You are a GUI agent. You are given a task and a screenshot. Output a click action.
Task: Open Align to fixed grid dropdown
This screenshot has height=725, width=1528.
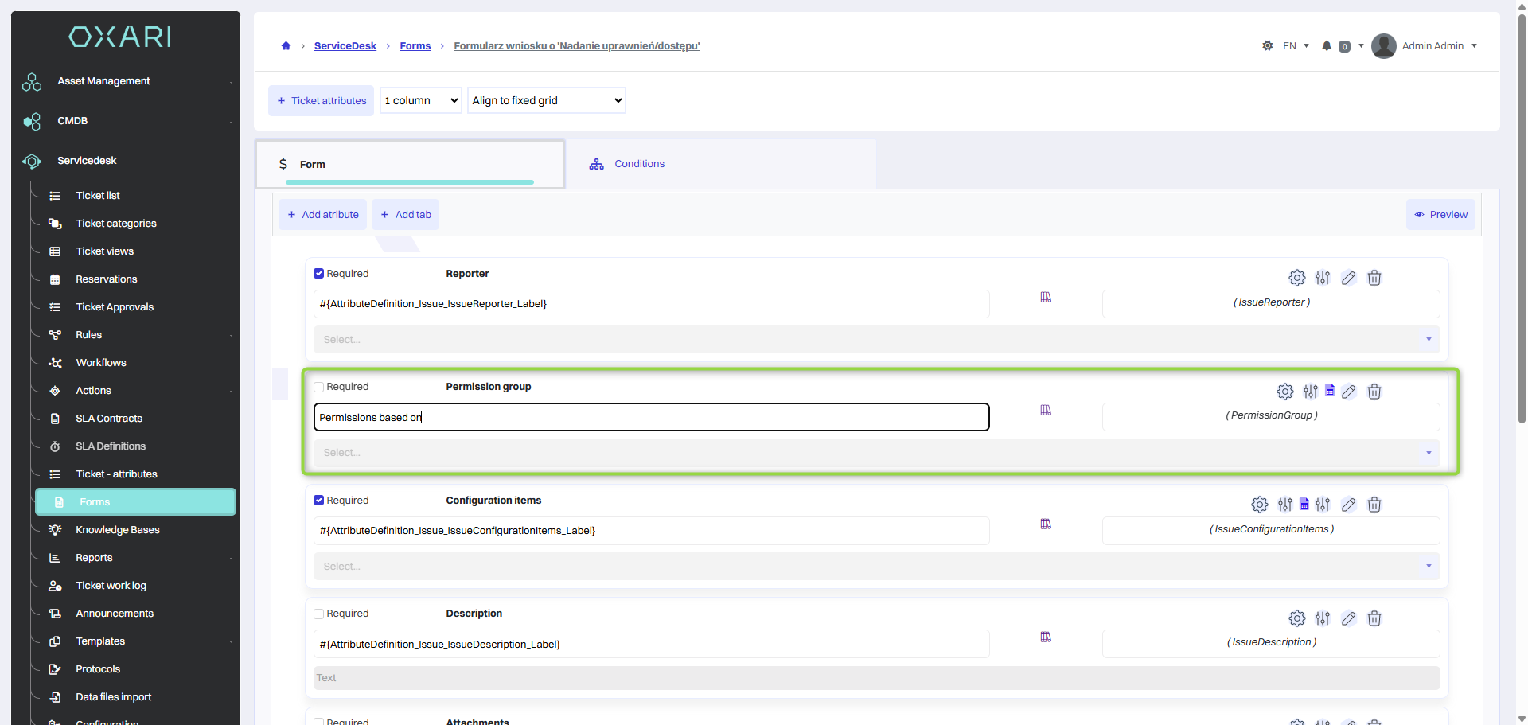tap(547, 100)
